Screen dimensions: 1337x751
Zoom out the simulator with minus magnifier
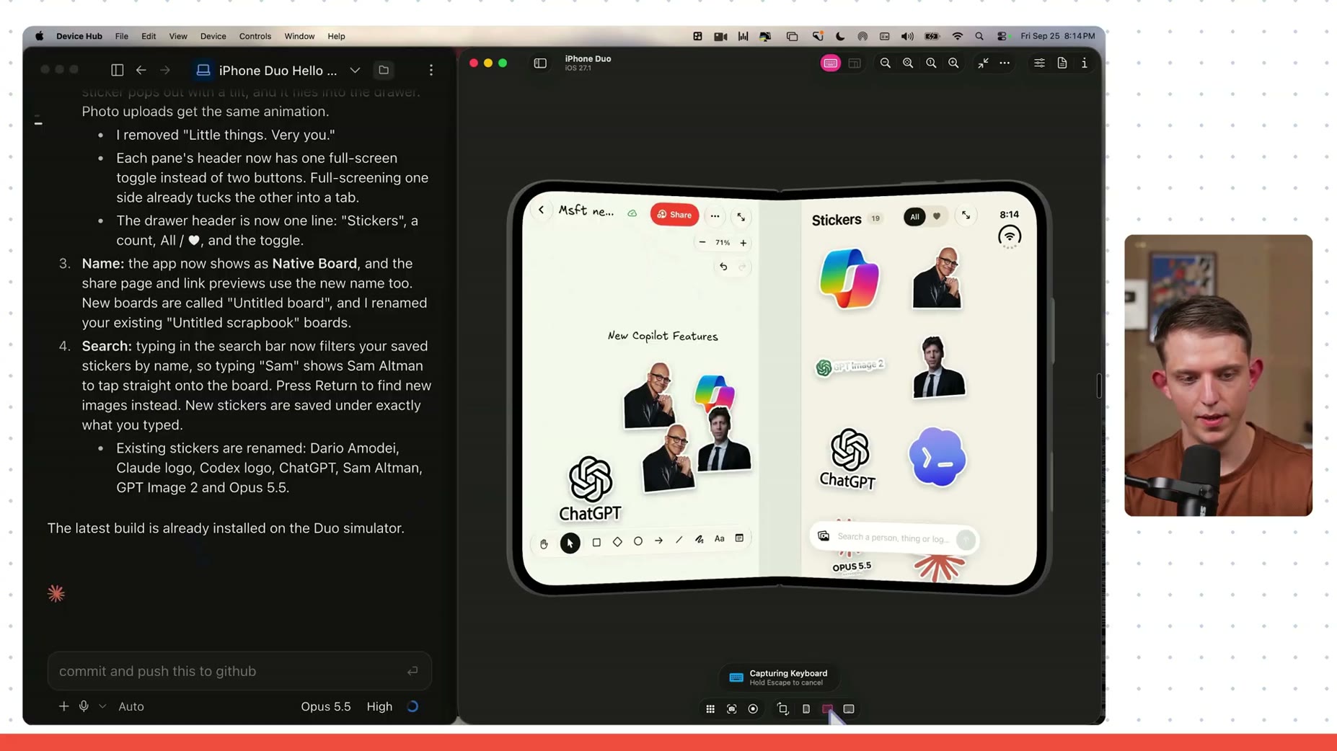click(x=885, y=63)
